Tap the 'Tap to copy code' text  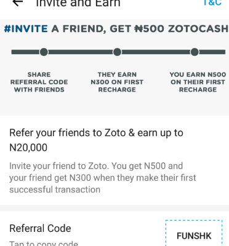point(44,244)
